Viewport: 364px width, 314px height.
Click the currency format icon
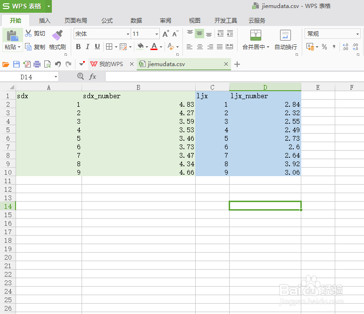pos(310,47)
